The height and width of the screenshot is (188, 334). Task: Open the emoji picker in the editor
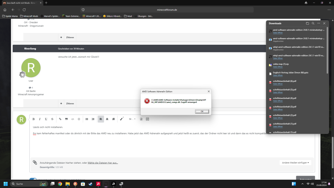pos(79,119)
